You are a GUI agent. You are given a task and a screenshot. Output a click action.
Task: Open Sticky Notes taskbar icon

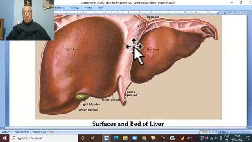tap(153, 138)
